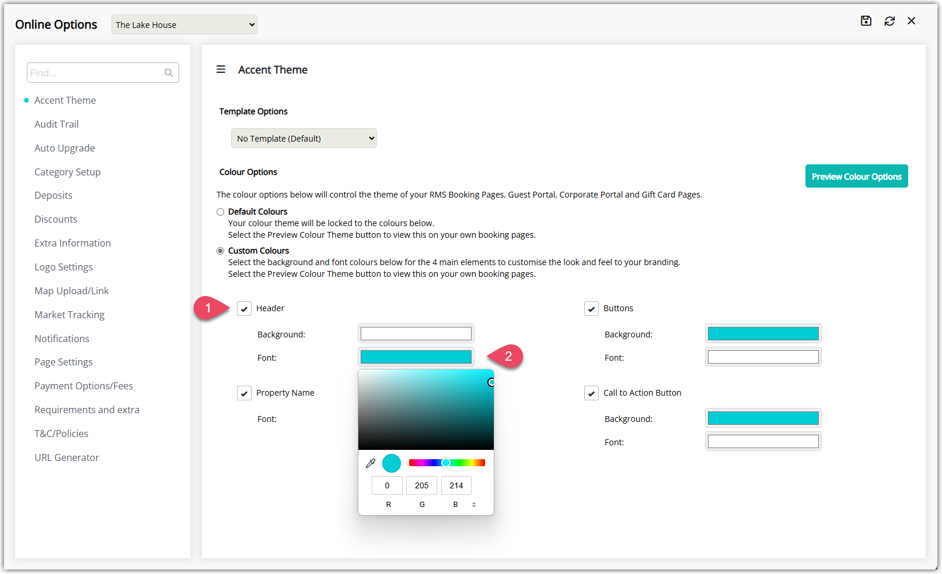Image resolution: width=942 pixels, height=574 pixels.
Task: Click Header Font colour swatch
Action: 416,357
